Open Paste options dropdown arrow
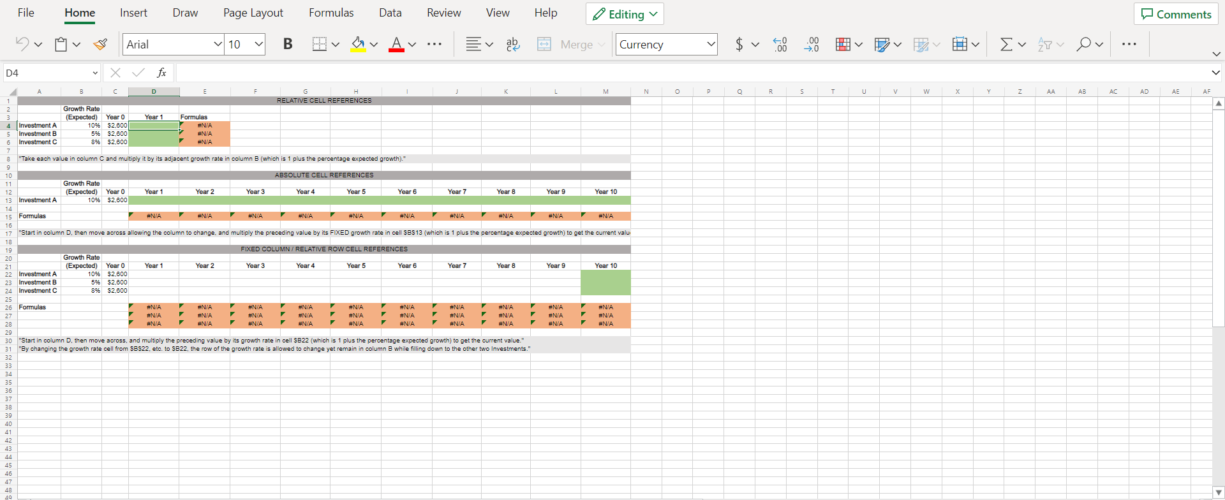The image size is (1225, 500). pyautogui.click(x=77, y=45)
